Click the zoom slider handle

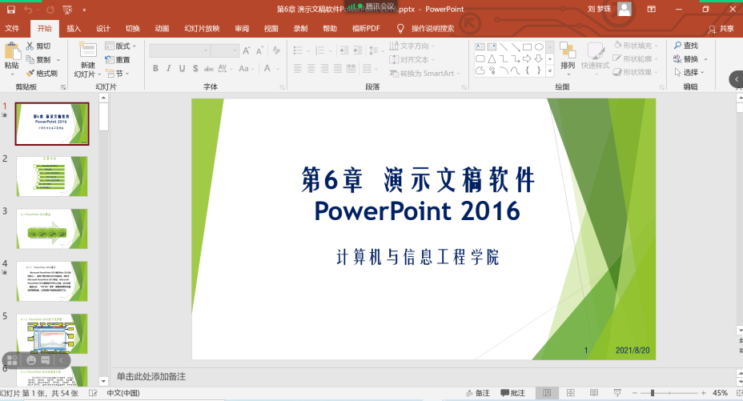[x=653, y=393]
